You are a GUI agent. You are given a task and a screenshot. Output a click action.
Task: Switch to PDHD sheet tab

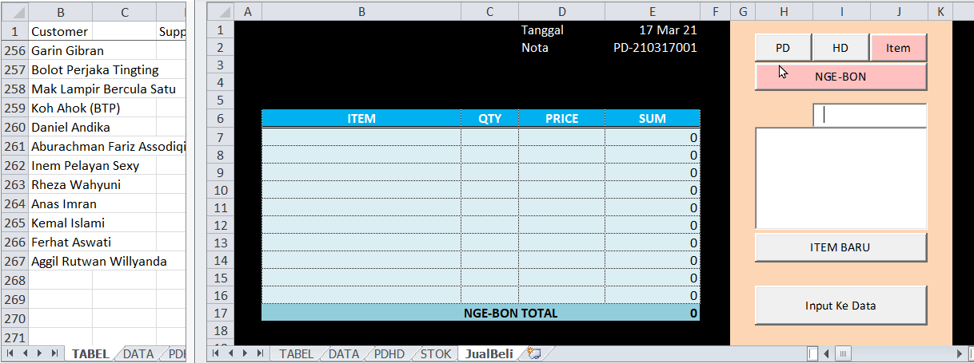pyautogui.click(x=389, y=353)
